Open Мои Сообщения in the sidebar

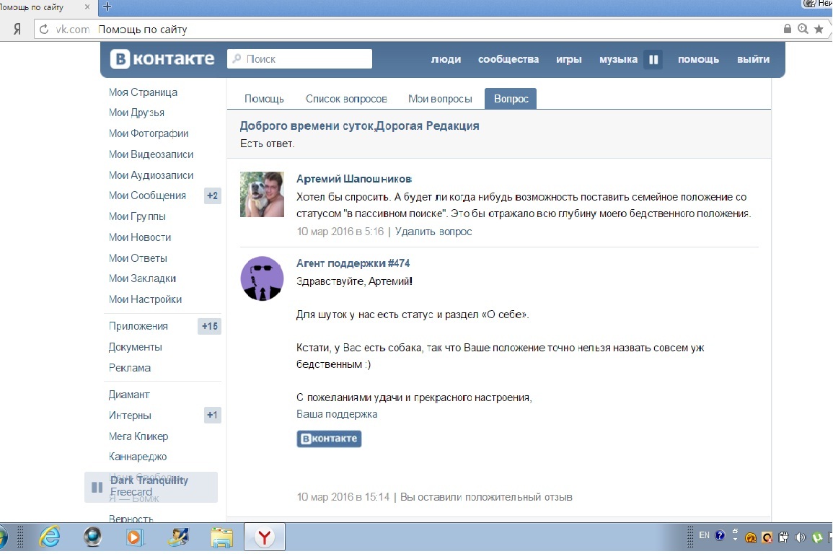(147, 195)
